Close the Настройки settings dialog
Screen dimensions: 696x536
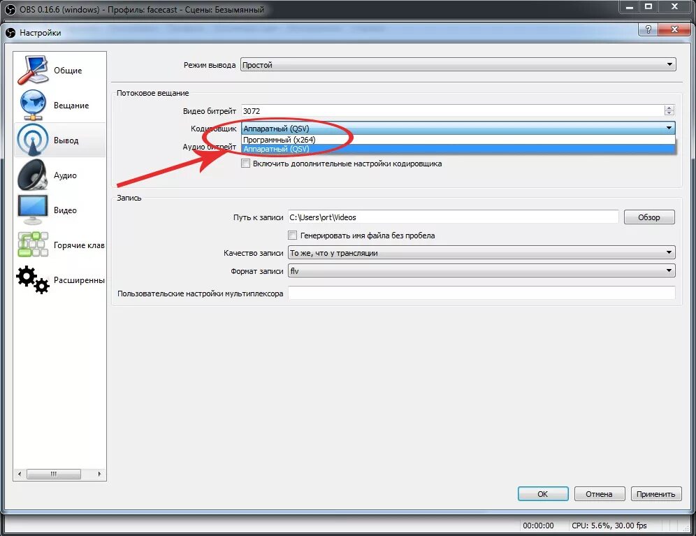click(675, 29)
